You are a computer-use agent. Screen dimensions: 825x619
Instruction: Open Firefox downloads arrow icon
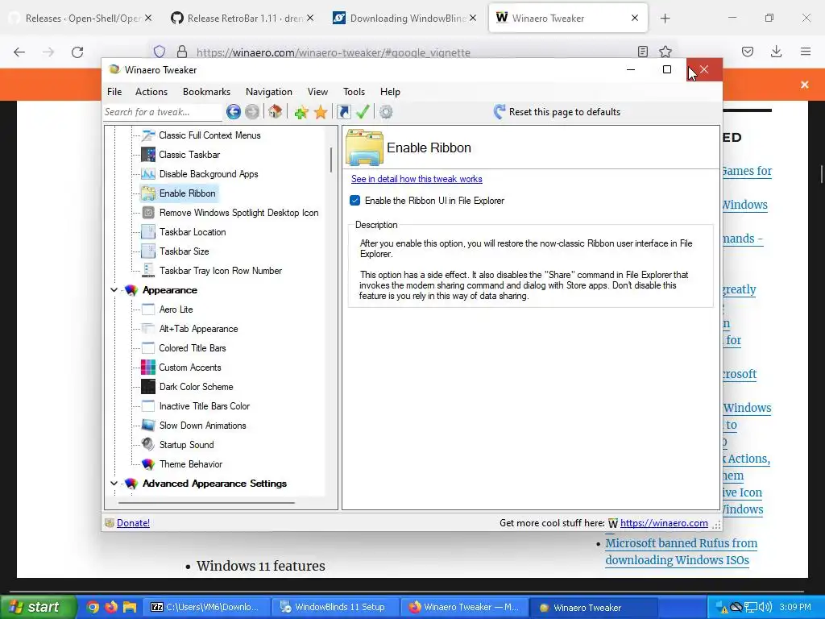[x=776, y=52]
